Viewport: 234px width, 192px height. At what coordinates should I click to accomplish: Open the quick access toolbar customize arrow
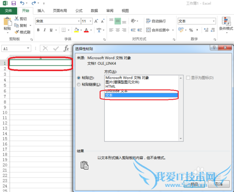44,3
